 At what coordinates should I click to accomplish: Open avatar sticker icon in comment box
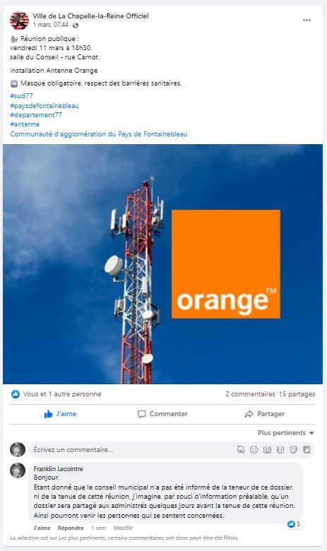pyautogui.click(x=241, y=449)
